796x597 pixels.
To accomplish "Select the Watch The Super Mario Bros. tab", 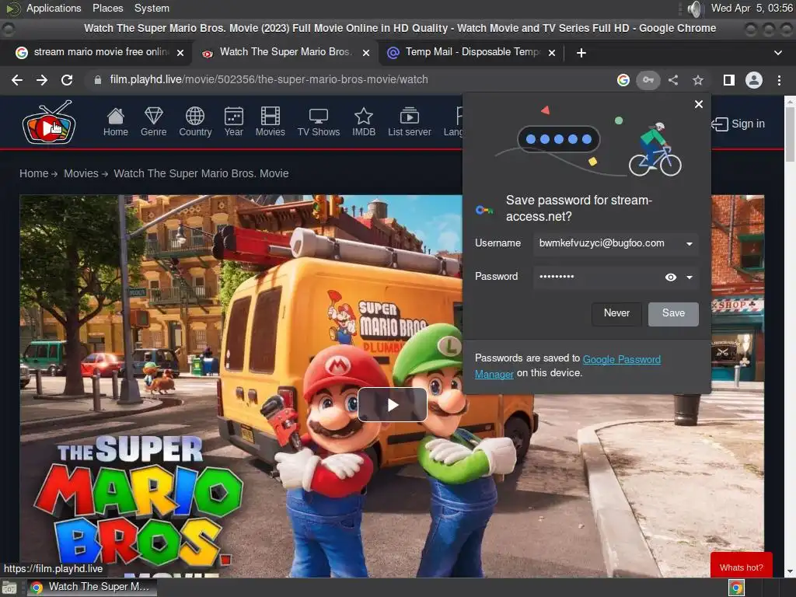I will point(285,52).
